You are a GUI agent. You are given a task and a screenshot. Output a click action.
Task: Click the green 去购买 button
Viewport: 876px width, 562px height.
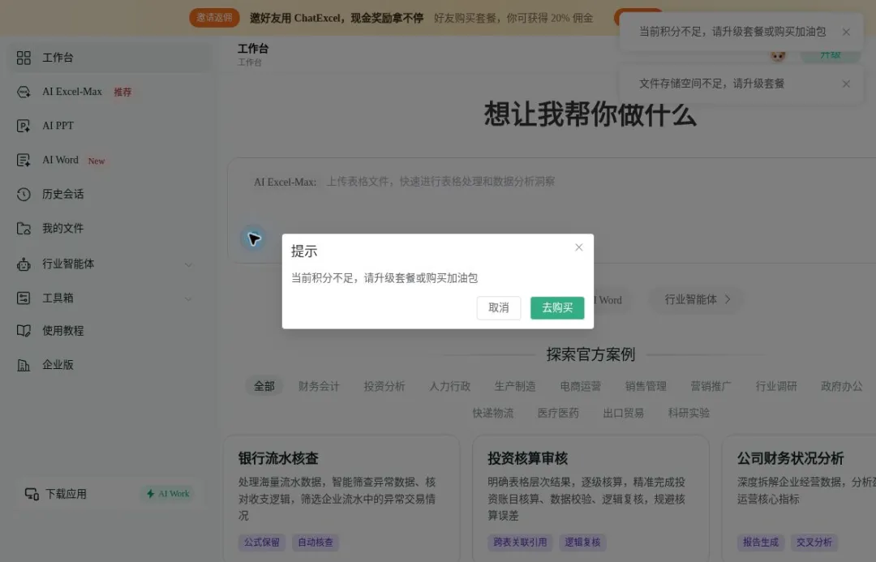[557, 308]
